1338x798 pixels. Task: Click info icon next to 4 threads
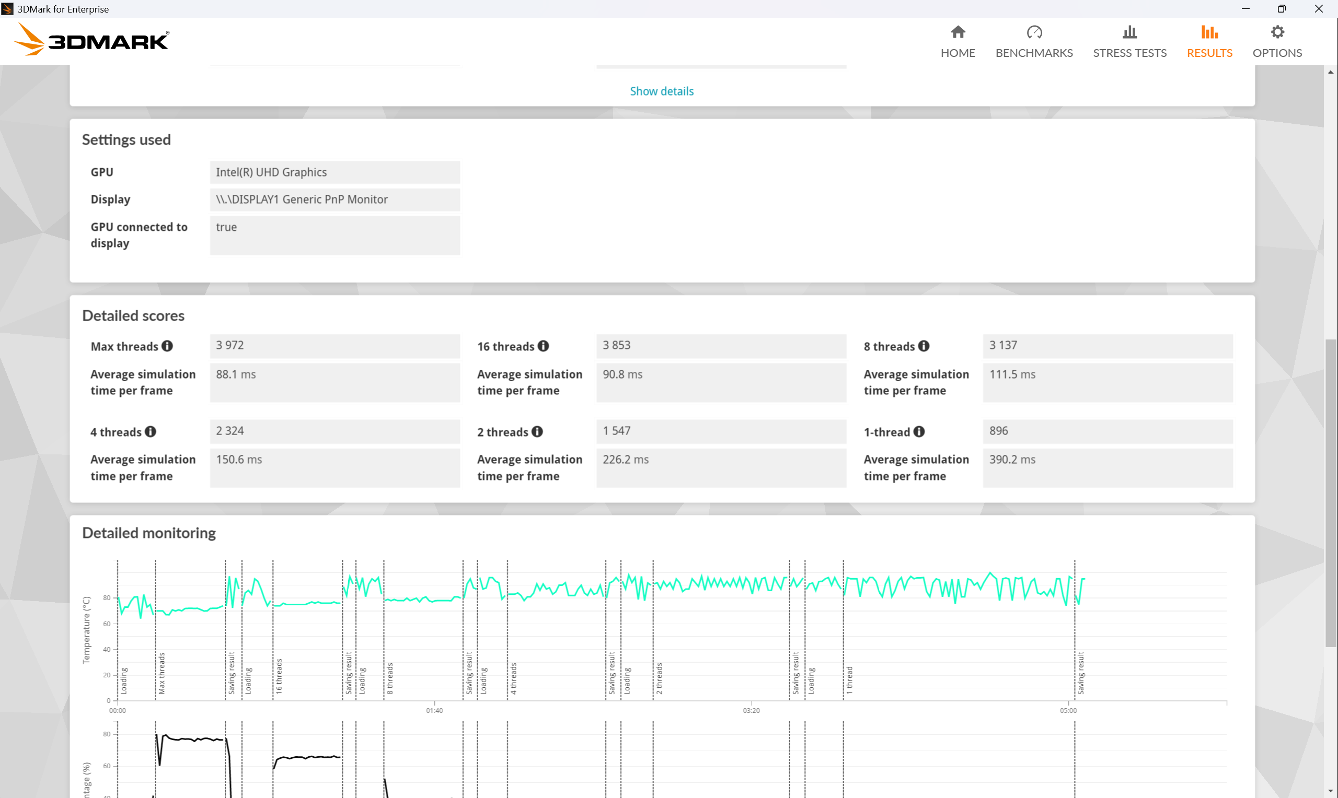coord(151,431)
